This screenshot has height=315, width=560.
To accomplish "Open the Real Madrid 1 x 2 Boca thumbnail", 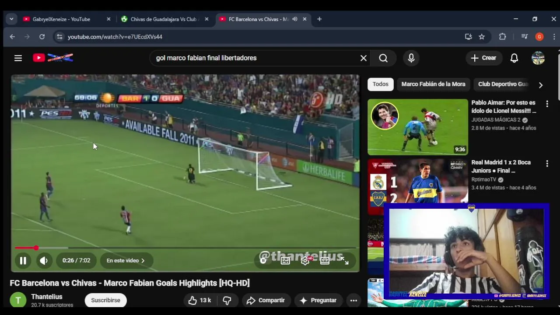I will pyautogui.click(x=418, y=181).
